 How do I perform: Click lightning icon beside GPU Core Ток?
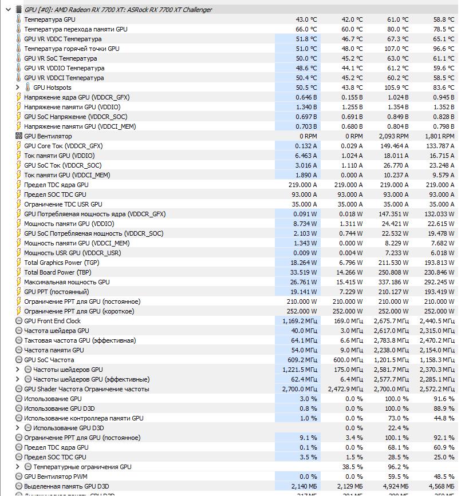(19, 146)
